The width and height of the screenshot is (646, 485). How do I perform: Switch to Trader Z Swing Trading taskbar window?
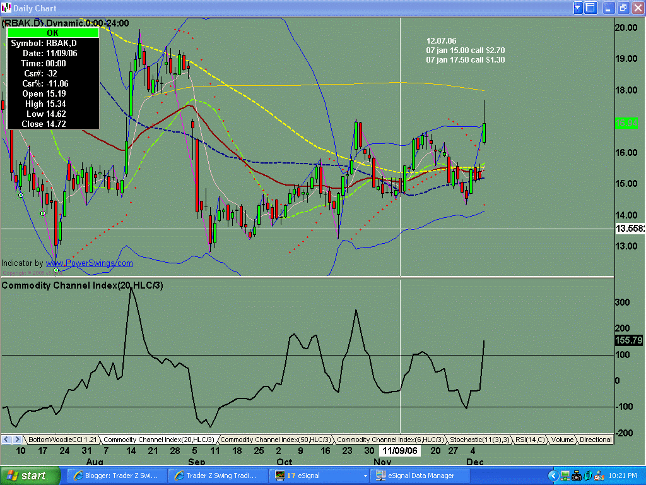pyautogui.click(x=218, y=476)
